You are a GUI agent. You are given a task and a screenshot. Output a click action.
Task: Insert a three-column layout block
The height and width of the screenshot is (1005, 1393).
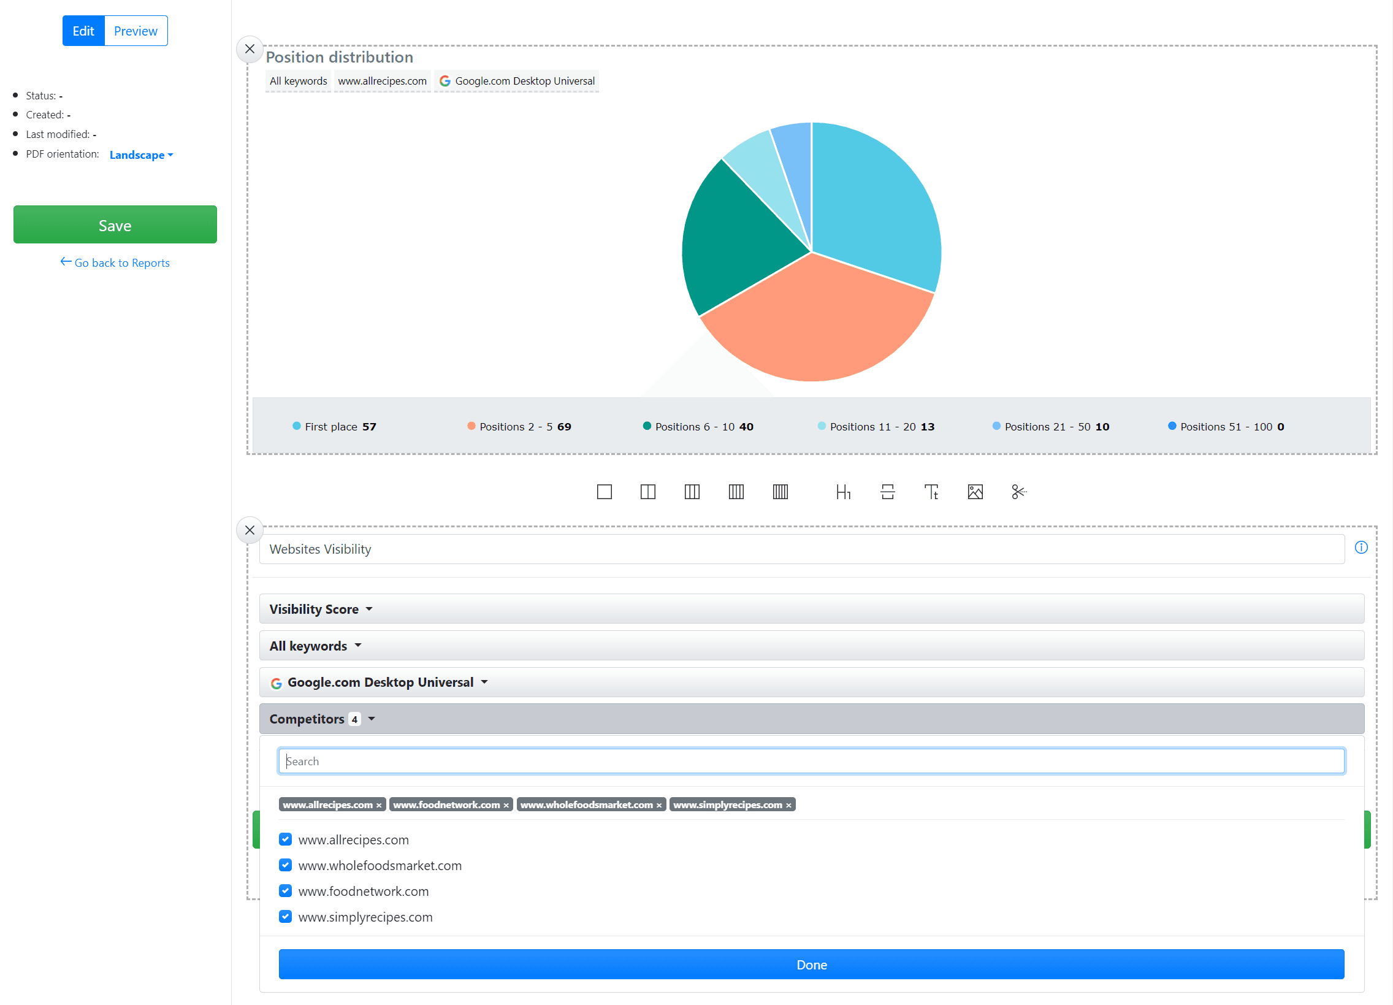click(692, 492)
